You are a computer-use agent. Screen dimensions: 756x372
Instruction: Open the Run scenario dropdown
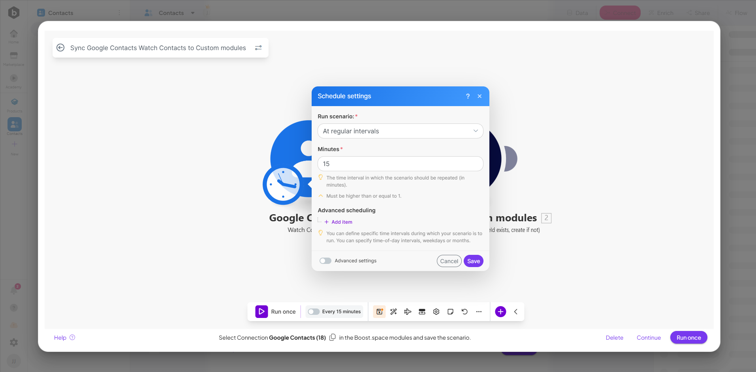click(x=400, y=131)
